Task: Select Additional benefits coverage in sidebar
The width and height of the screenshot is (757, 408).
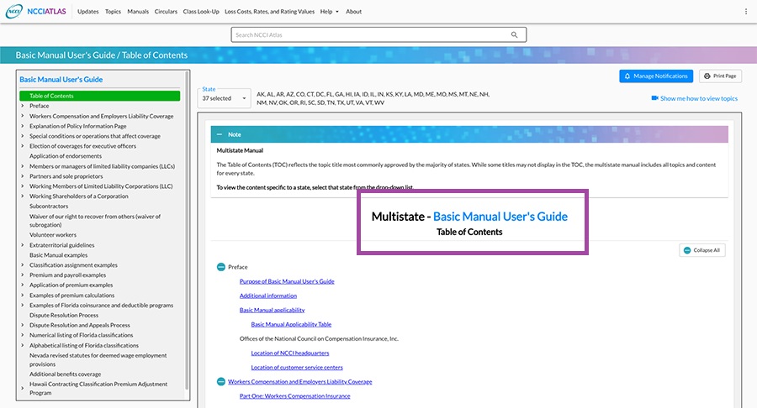Action: 65,374
